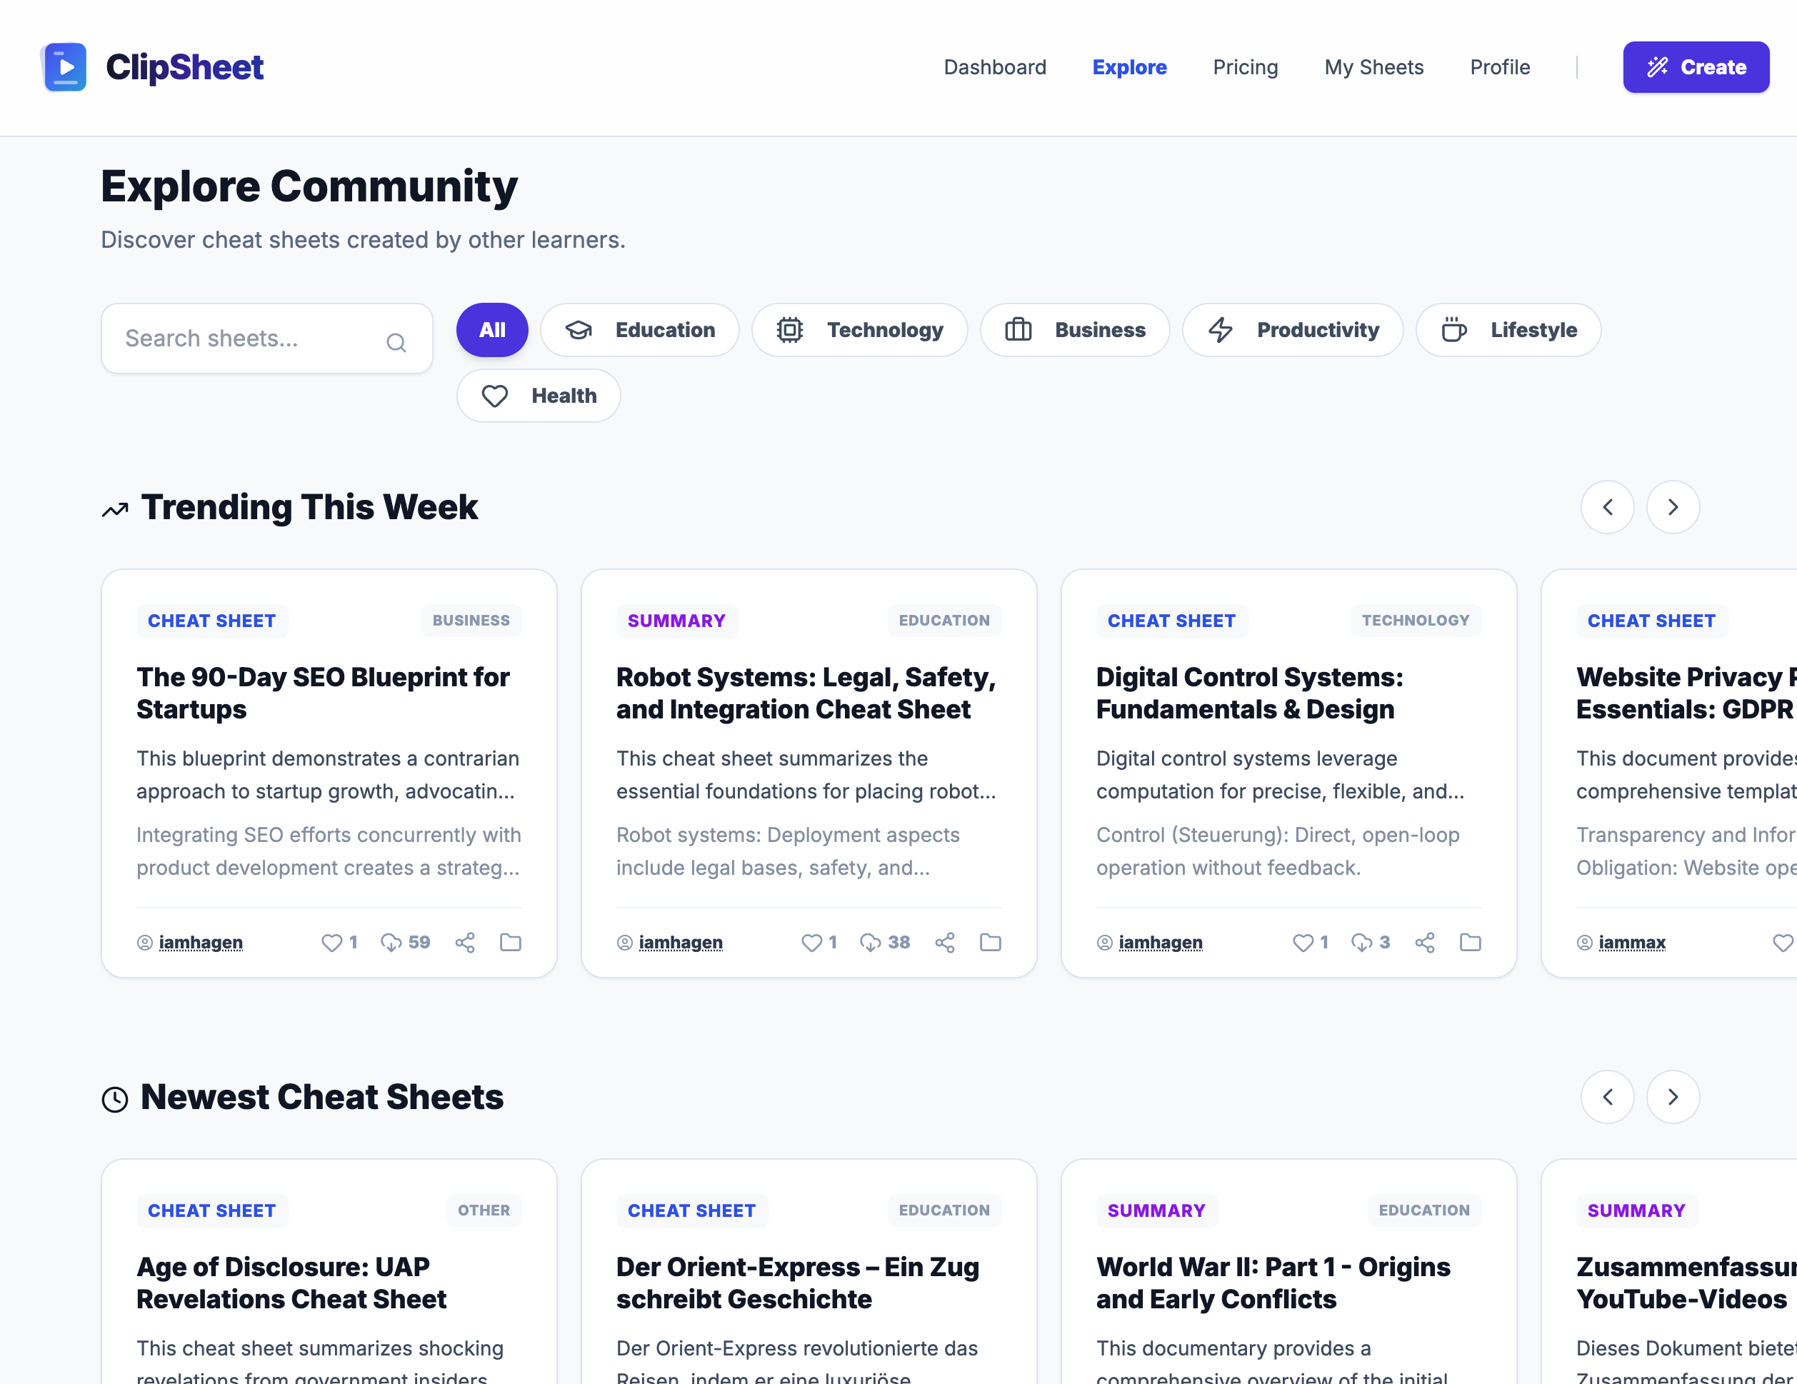The height and width of the screenshot is (1384, 1797).
Task: Download Robot Systems summary sheet
Action: [x=871, y=942]
